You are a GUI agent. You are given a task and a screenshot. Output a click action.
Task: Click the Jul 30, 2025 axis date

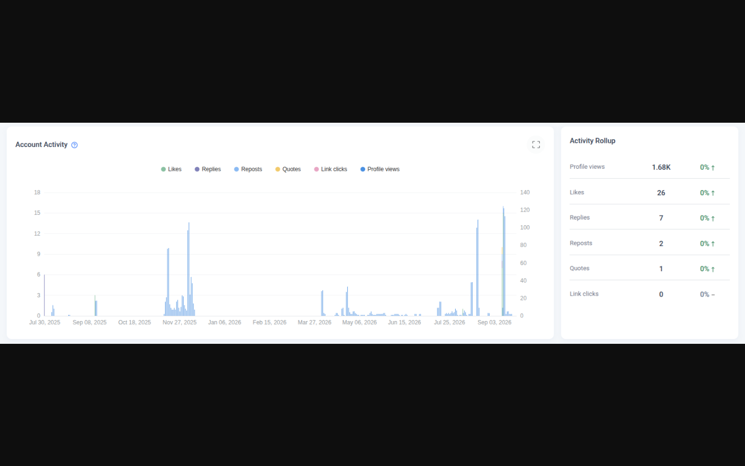(x=44, y=322)
